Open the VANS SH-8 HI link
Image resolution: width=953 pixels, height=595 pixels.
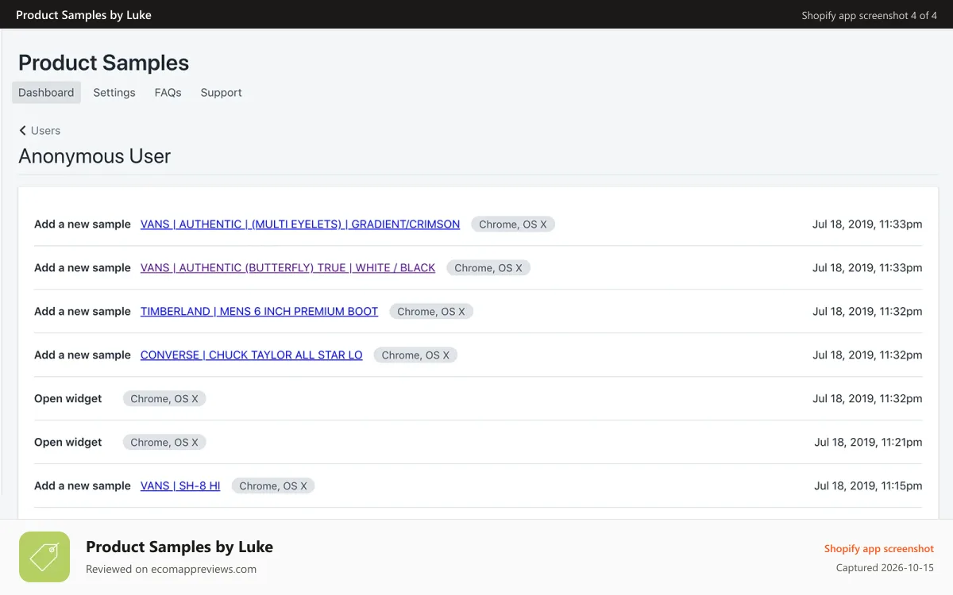(180, 486)
